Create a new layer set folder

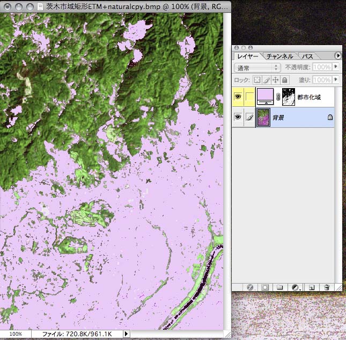[280, 287]
